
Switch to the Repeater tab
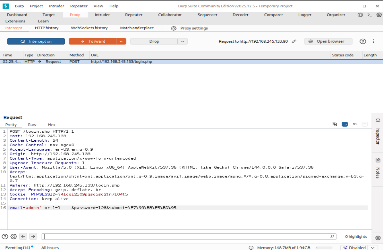tap(134, 15)
